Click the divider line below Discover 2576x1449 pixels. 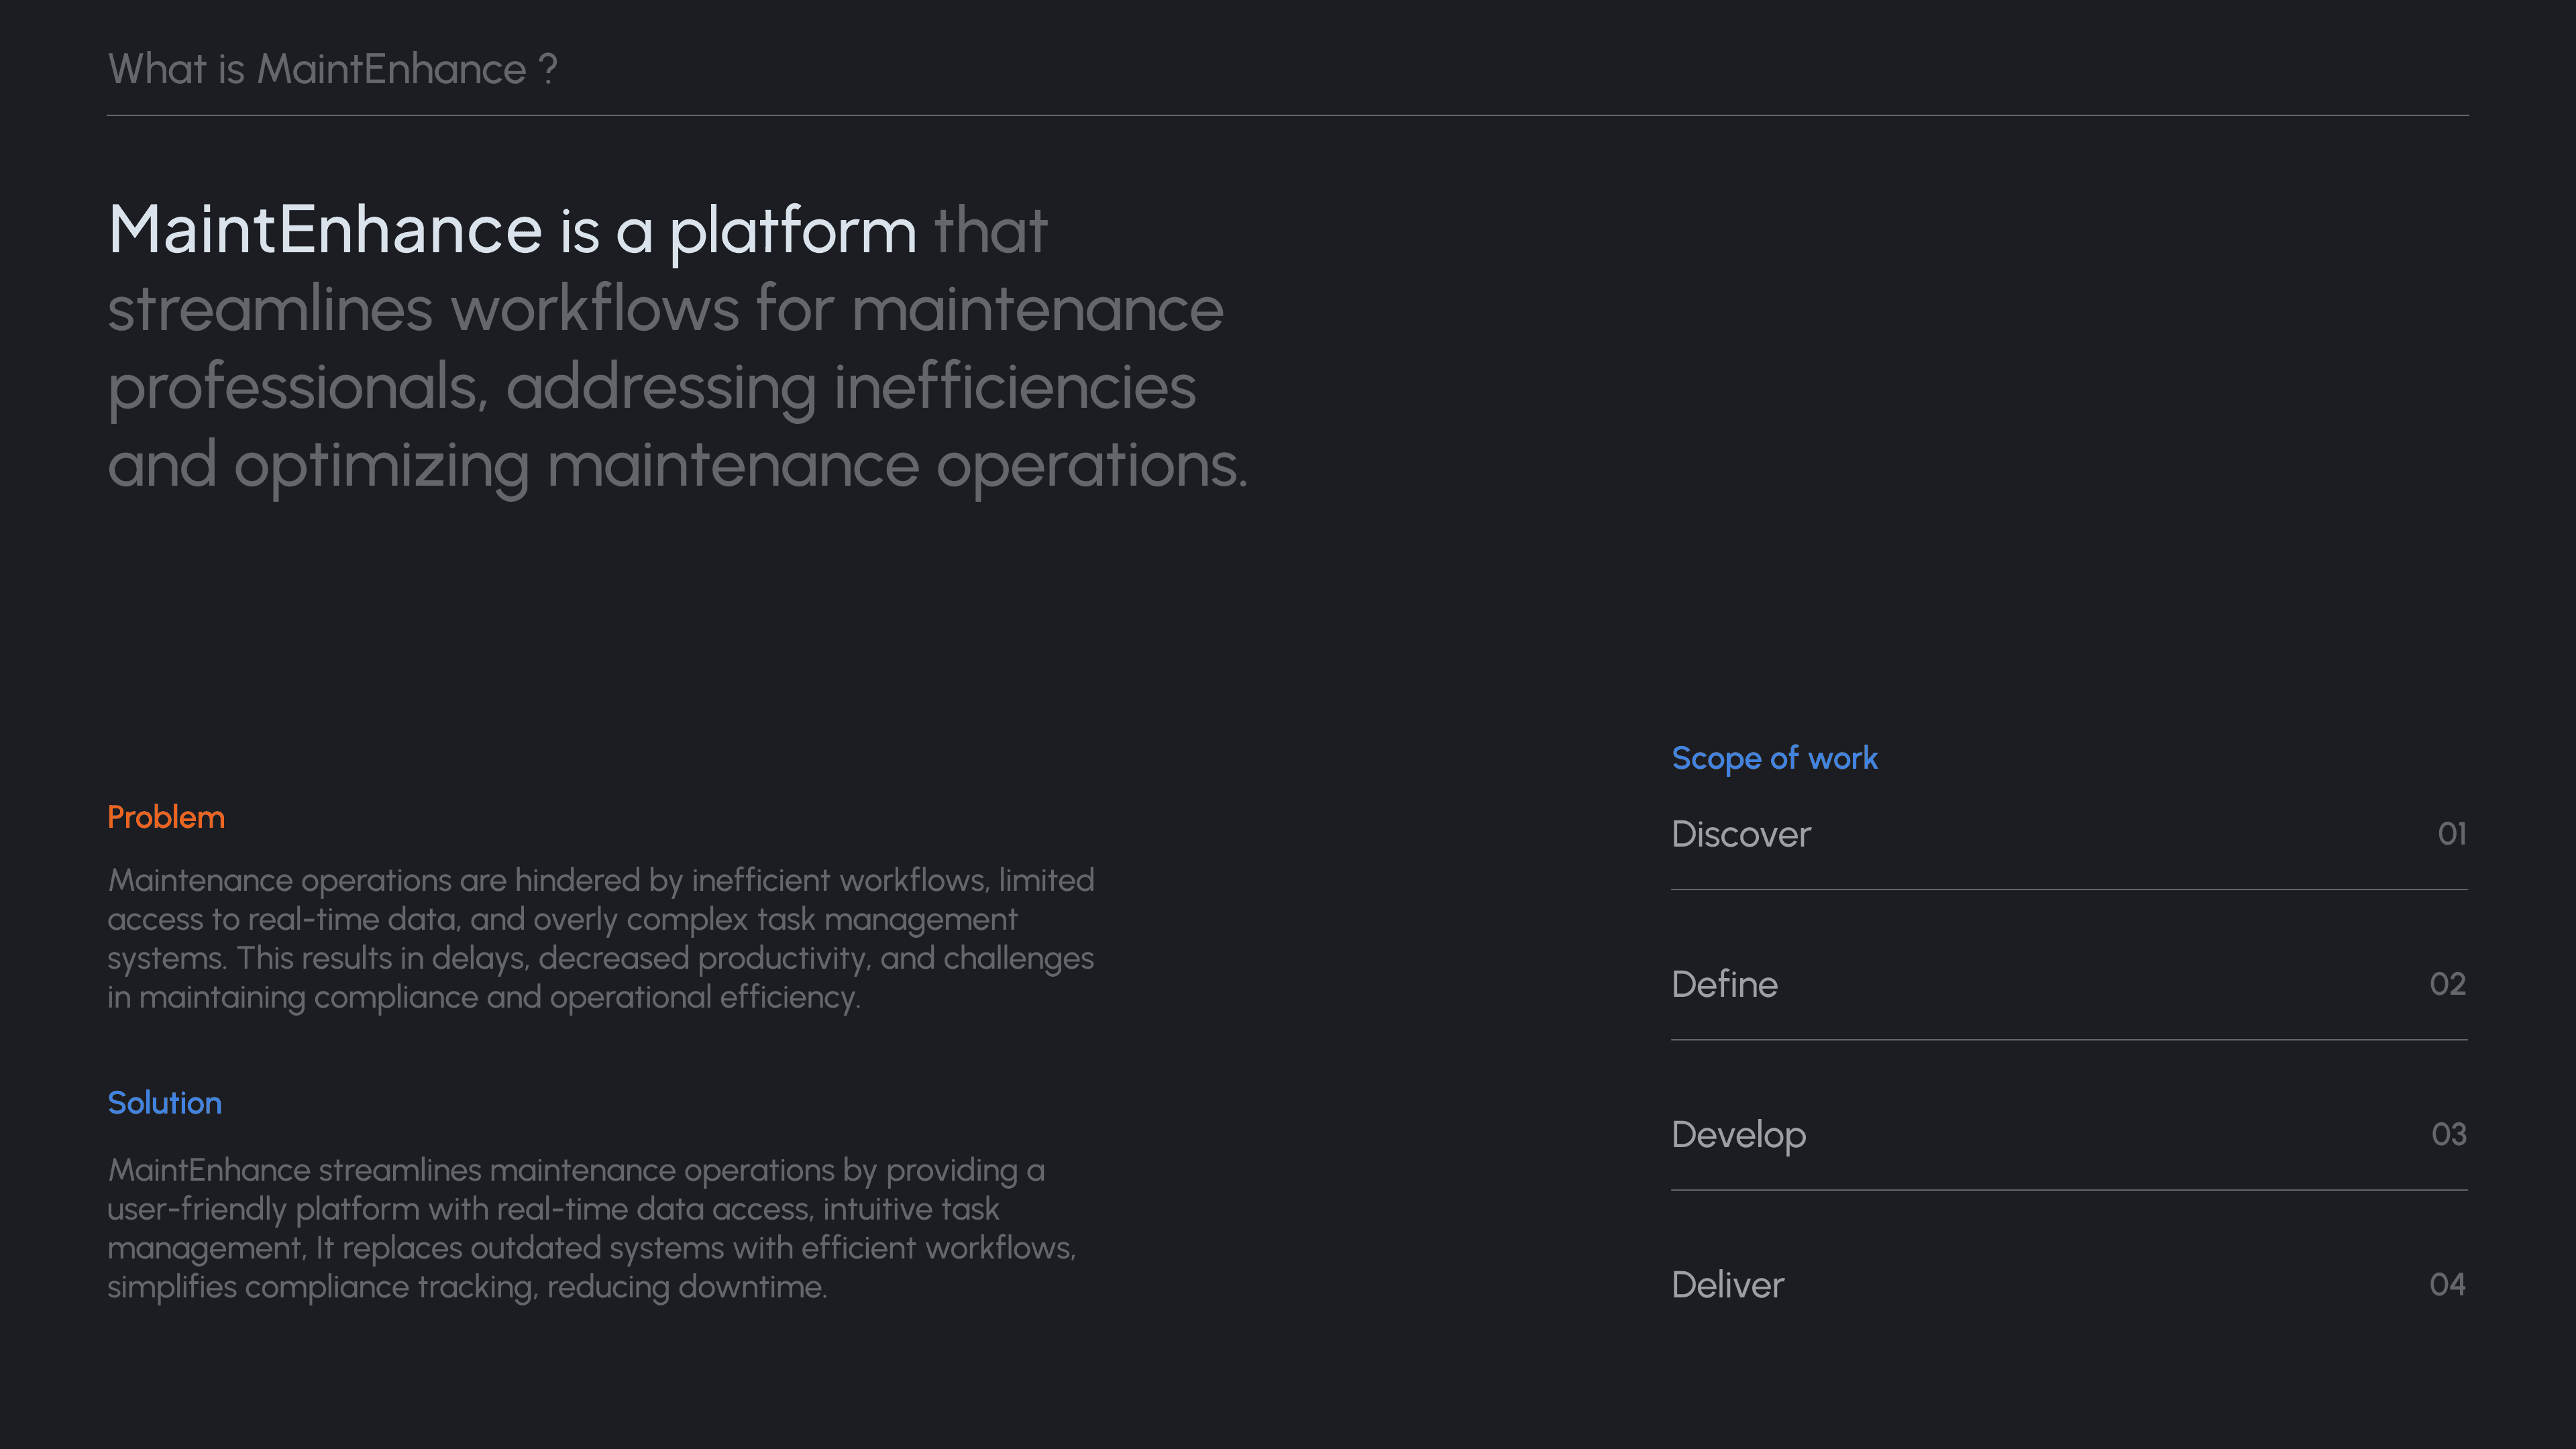pos(2068,889)
